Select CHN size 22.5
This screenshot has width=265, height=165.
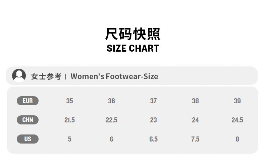point(111,120)
